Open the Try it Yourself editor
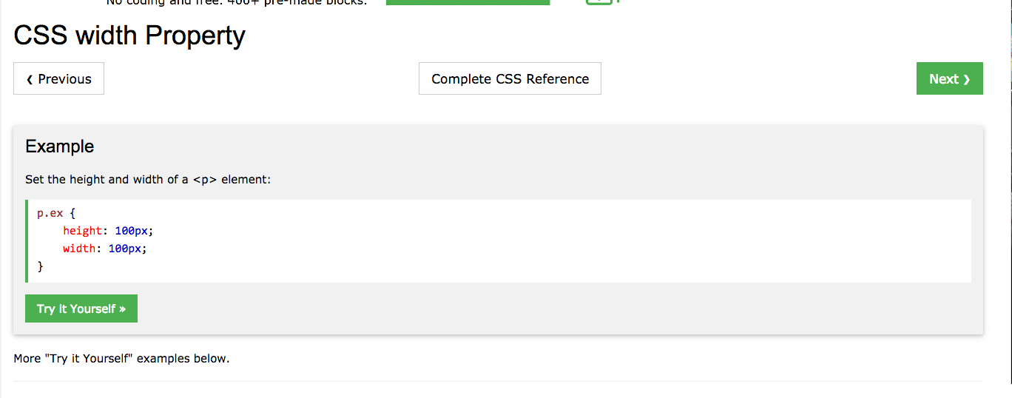 (81, 308)
